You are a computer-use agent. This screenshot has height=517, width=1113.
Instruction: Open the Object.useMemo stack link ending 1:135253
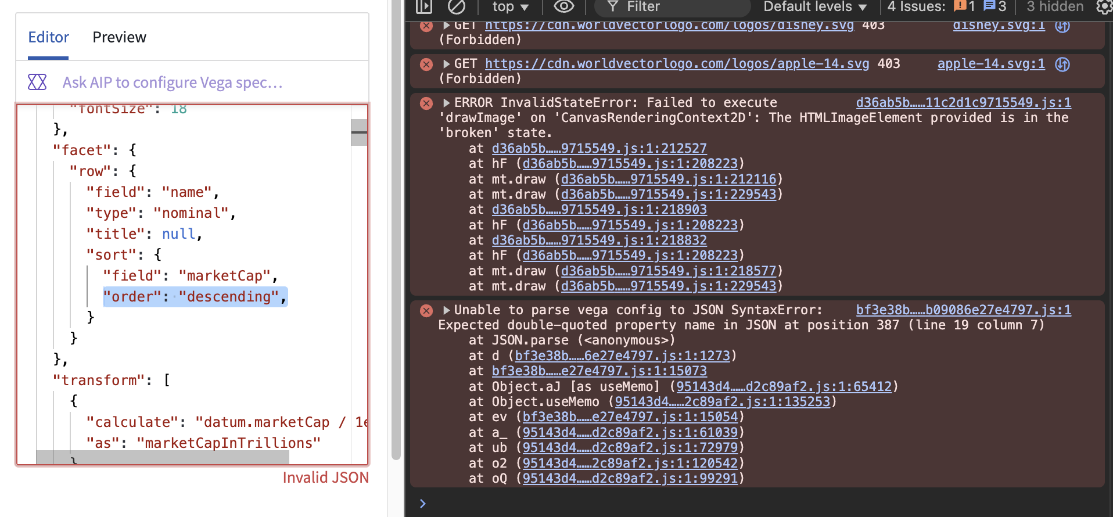(x=723, y=402)
